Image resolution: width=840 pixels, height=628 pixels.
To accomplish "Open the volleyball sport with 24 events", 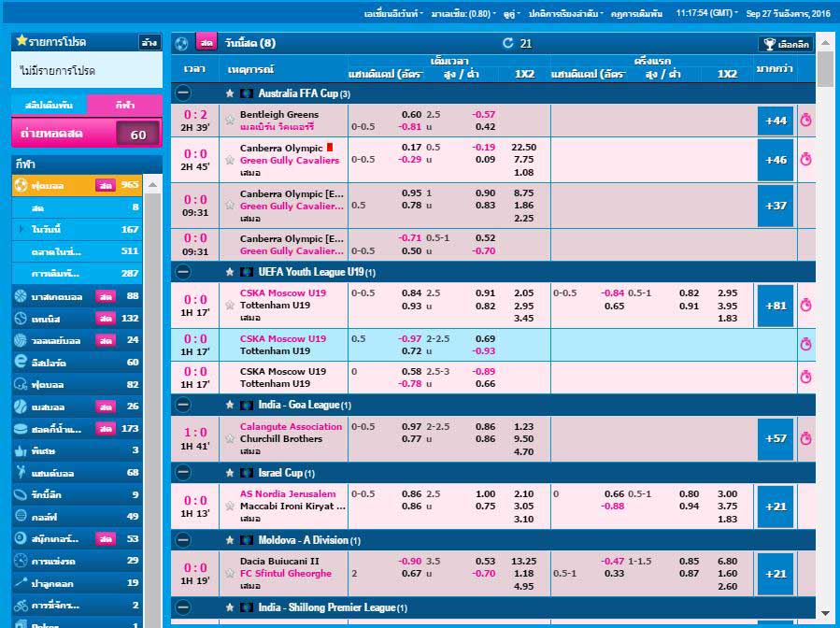I will [78, 340].
